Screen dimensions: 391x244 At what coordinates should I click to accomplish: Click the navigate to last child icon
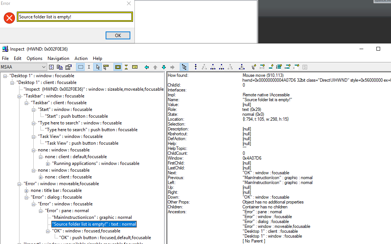point(230,67)
